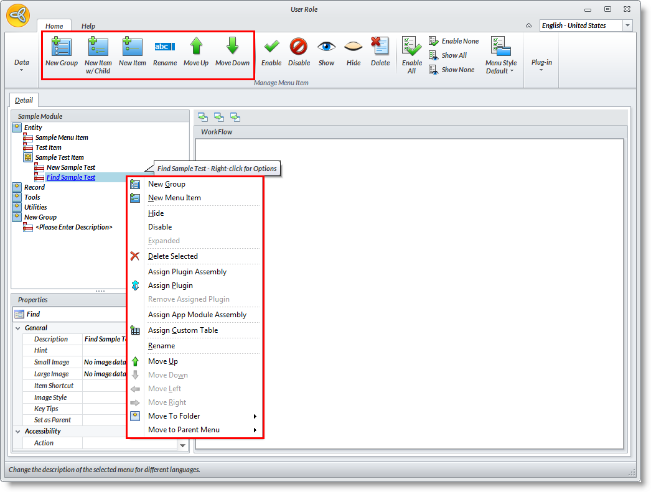
Task: Click the Rename ribbon icon
Action: (x=164, y=47)
